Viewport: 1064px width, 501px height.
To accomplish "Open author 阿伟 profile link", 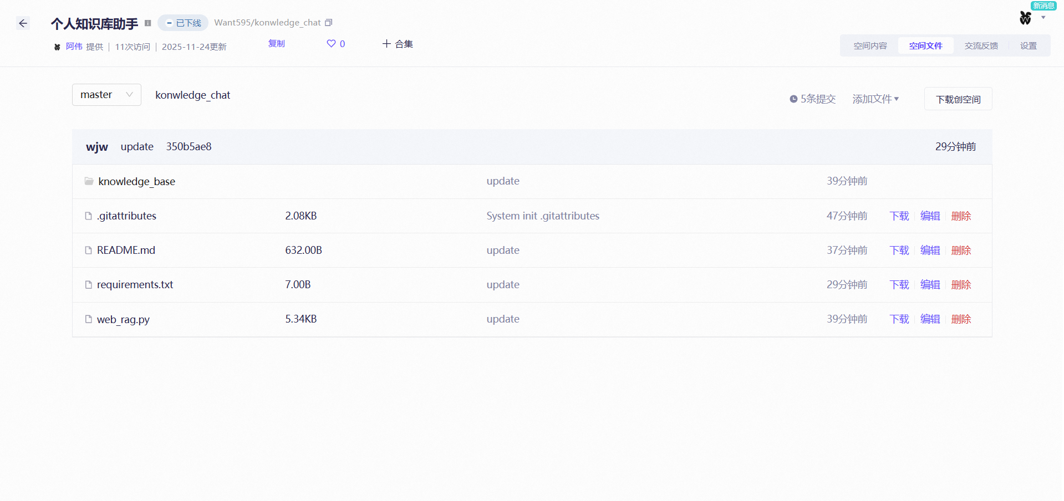I will tap(74, 47).
